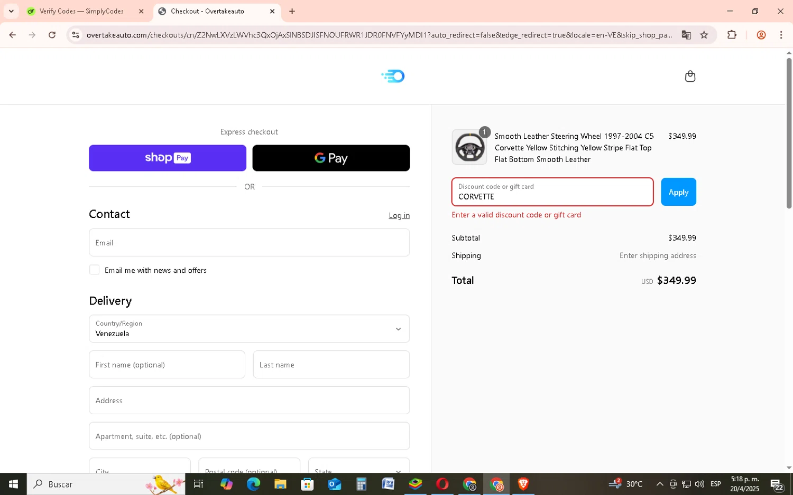Open the tab search dropdown arrow
793x495 pixels.
pos(11,11)
